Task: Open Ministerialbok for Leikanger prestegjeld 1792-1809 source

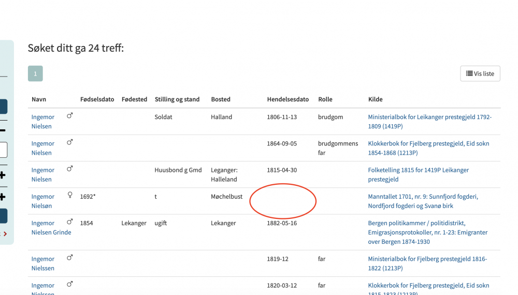Action: pyautogui.click(x=430, y=122)
